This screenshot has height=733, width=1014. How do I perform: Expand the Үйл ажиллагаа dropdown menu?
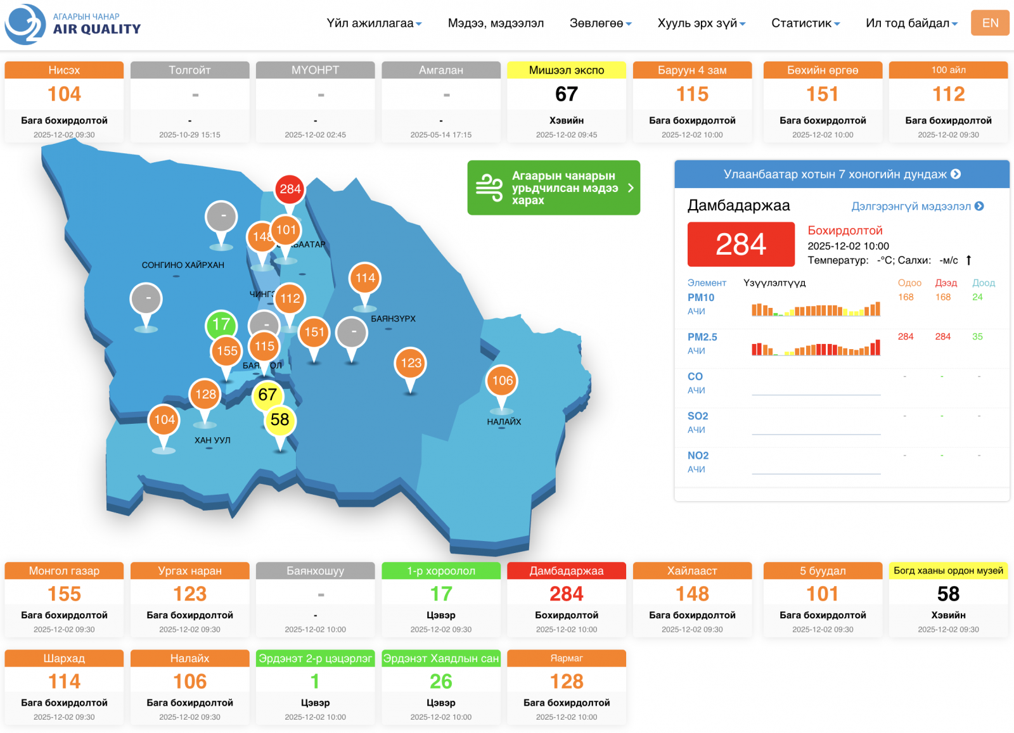[x=374, y=23]
